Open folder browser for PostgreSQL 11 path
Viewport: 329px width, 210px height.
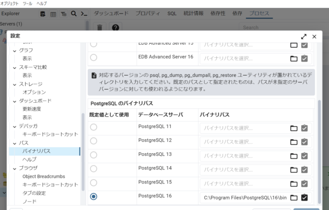tap(293, 128)
